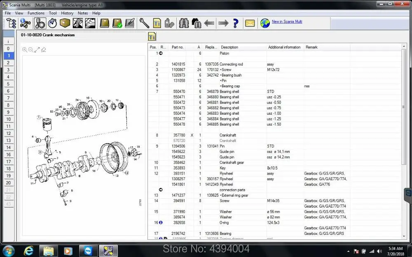Select group i in the sidebar
The image size is (412, 257).
[x=8, y=42]
